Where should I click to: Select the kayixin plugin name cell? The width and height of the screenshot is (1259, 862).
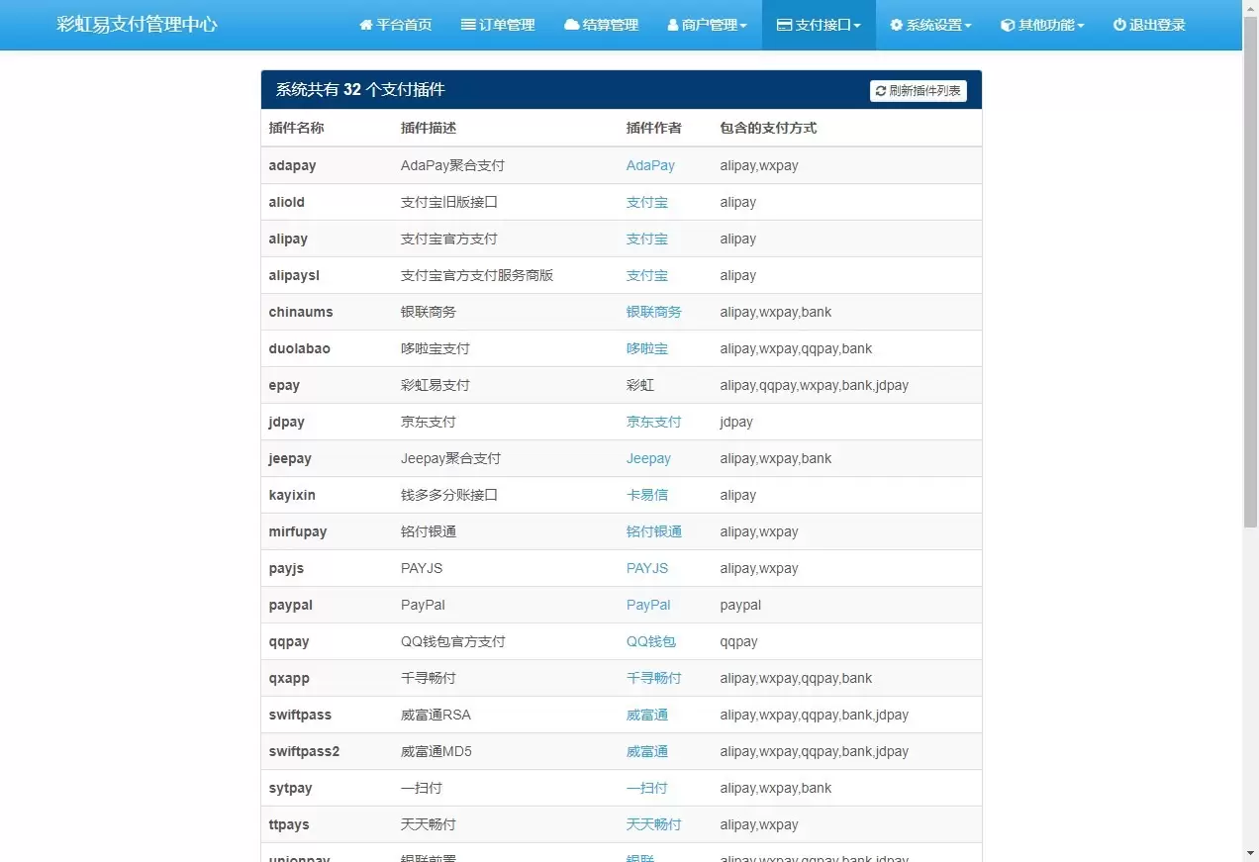coord(292,495)
